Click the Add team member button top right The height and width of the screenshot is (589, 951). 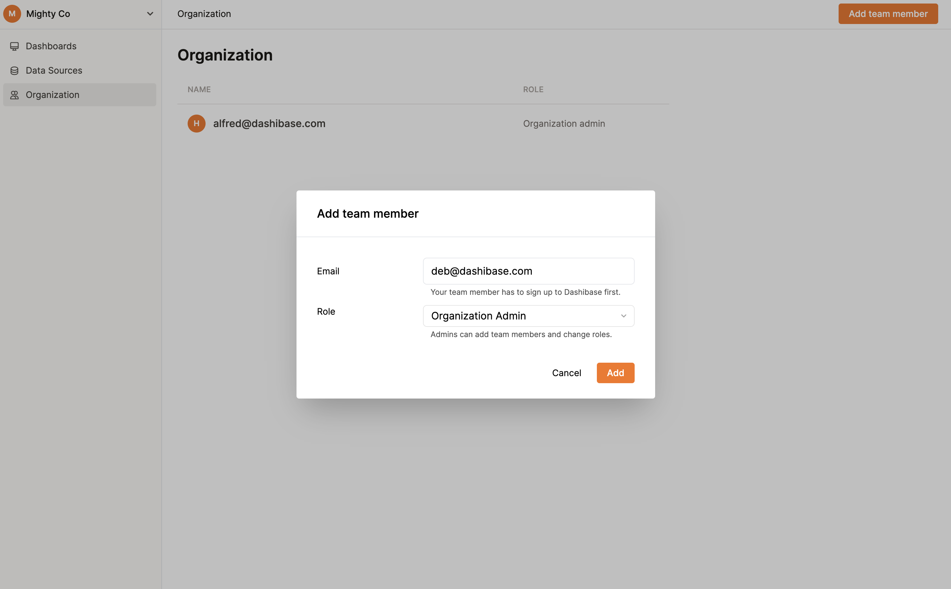[888, 13]
